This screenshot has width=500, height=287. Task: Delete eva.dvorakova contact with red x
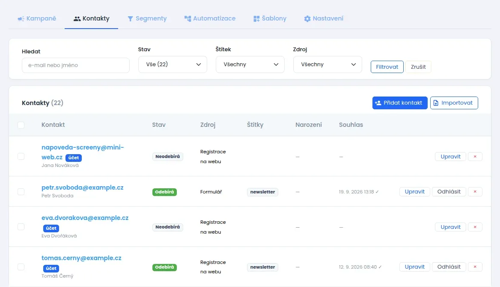point(475,227)
